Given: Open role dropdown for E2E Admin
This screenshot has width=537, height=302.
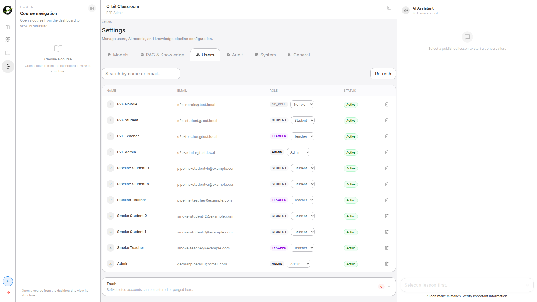Looking at the screenshot, I should [298, 152].
